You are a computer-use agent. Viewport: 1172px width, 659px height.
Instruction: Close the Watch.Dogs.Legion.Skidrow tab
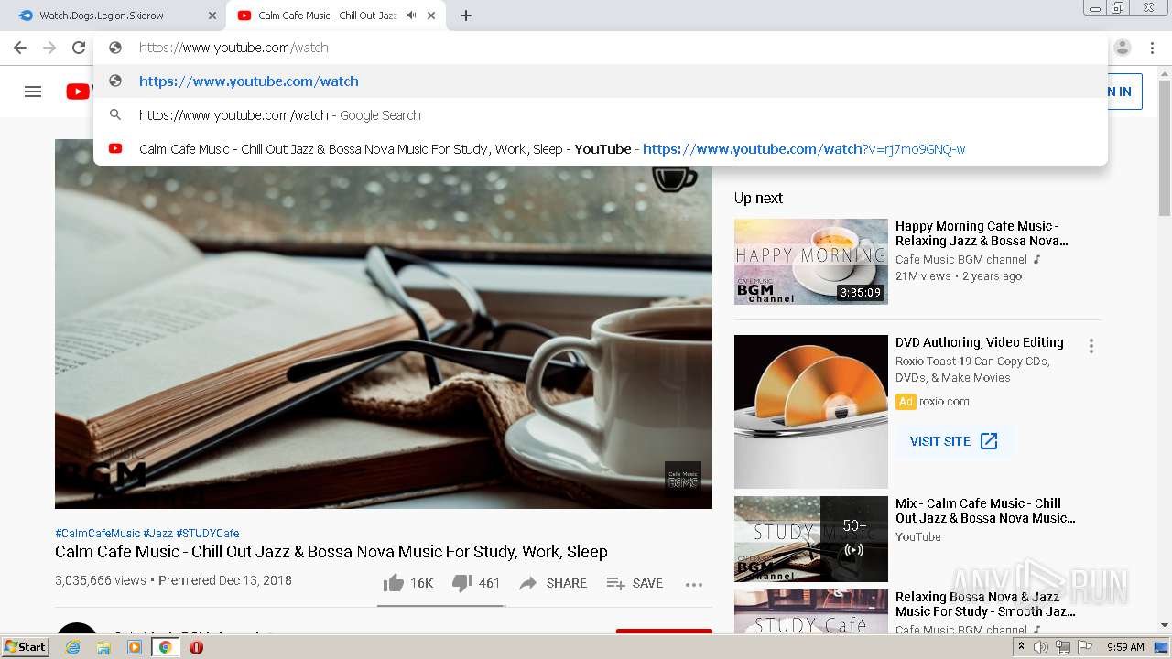coord(212,16)
